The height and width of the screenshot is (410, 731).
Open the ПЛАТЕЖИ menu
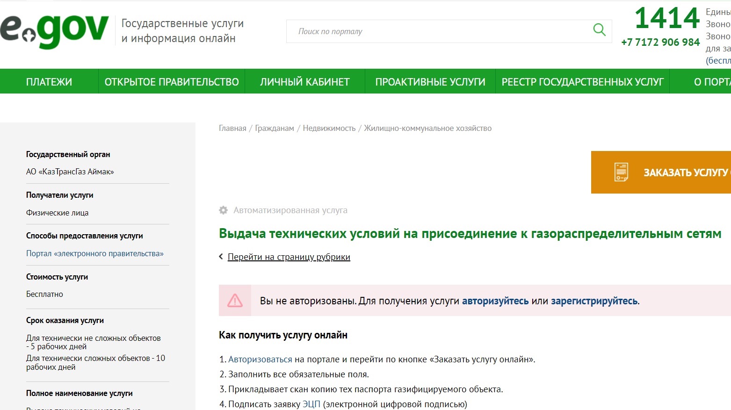(x=49, y=81)
